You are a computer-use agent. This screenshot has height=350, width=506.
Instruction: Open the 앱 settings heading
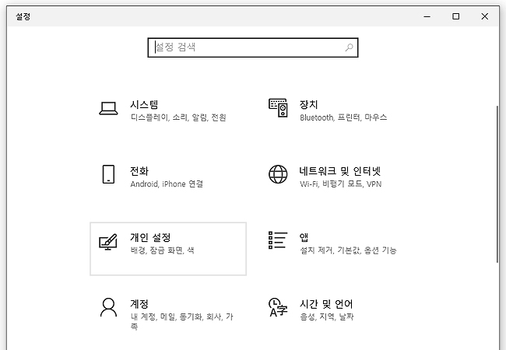click(x=304, y=237)
